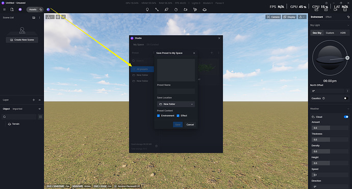
Task: Collapse the Weather section
Action: 348,109
